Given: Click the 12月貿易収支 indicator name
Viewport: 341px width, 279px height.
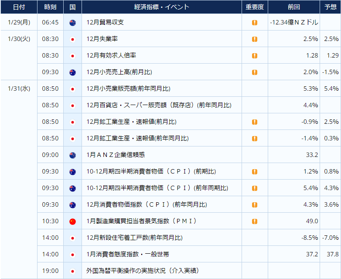Looking at the screenshot, I should pyautogui.click(x=105, y=22).
